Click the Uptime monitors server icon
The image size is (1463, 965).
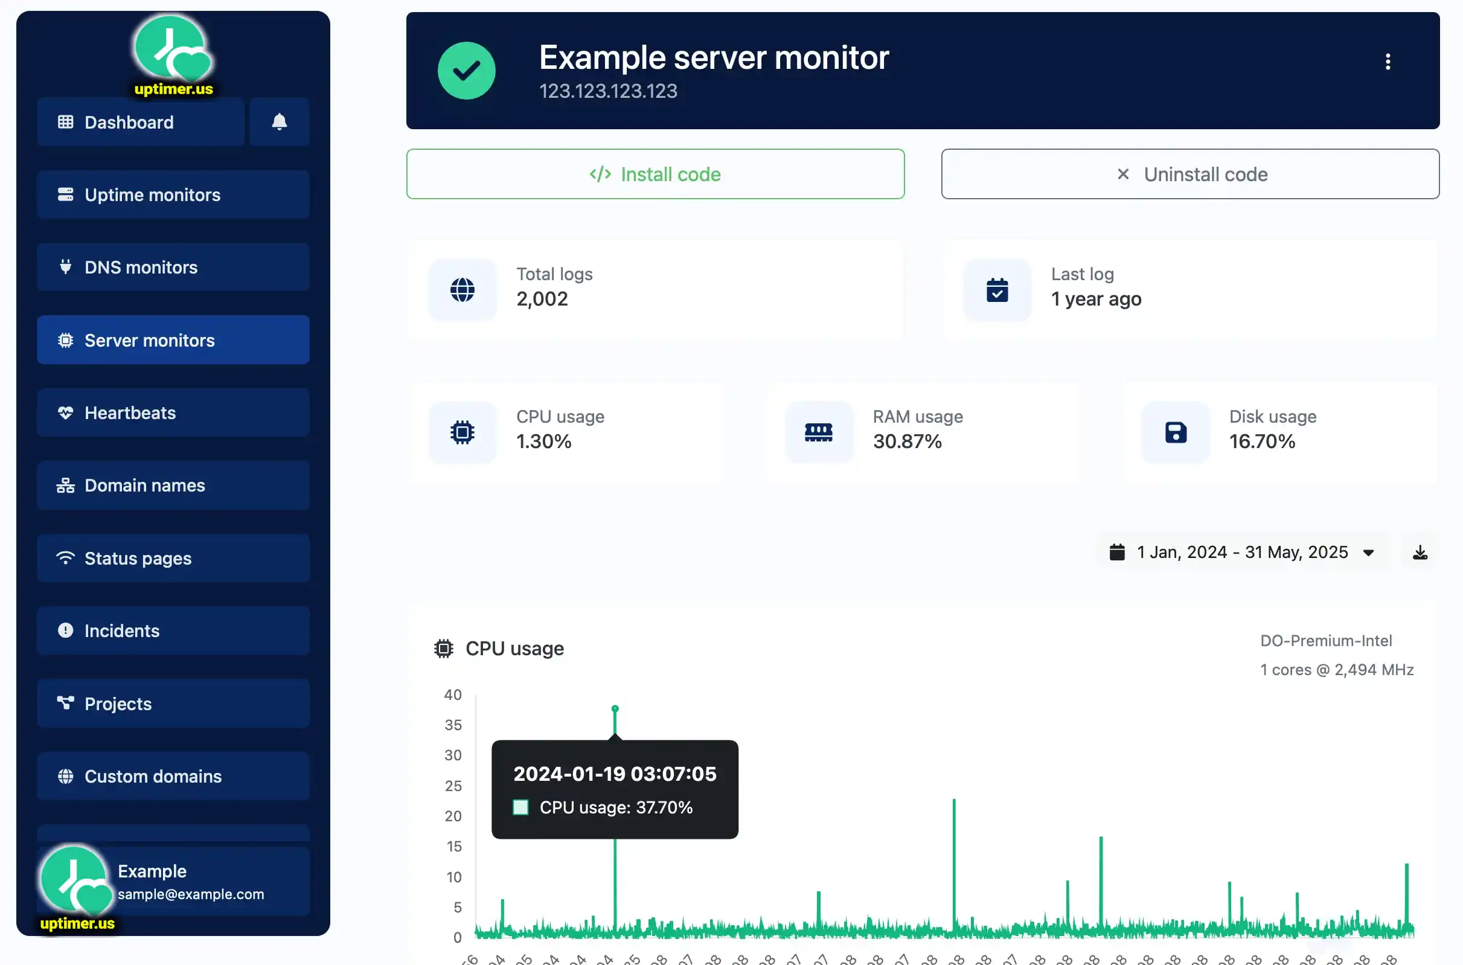tap(65, 194)
